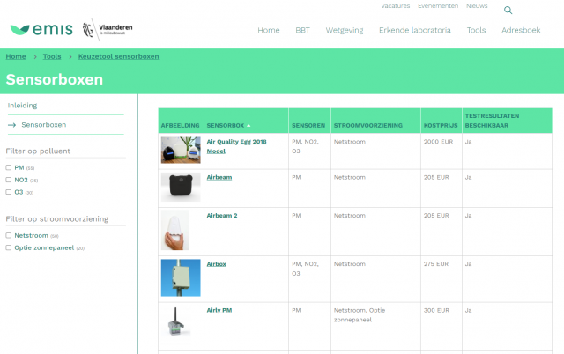The width and height of the screenshot is (564, 354).
Task: Click the Airly PM device thumbnail
Action: tap(175, 321)
